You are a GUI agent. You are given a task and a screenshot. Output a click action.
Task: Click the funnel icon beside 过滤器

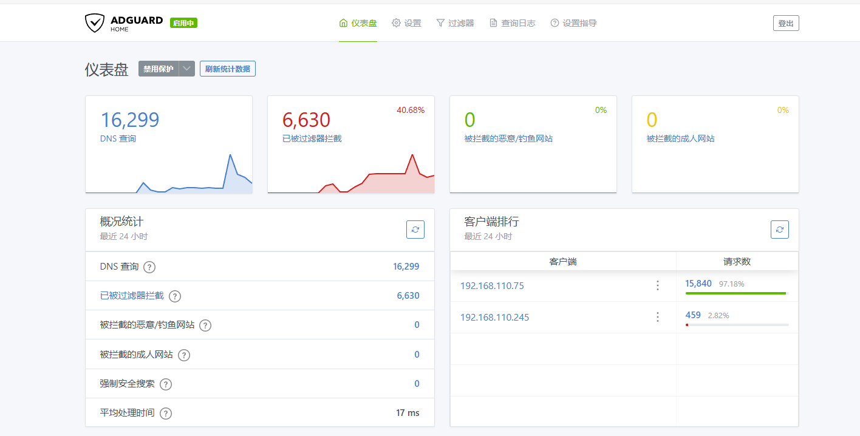click(440, 23)
